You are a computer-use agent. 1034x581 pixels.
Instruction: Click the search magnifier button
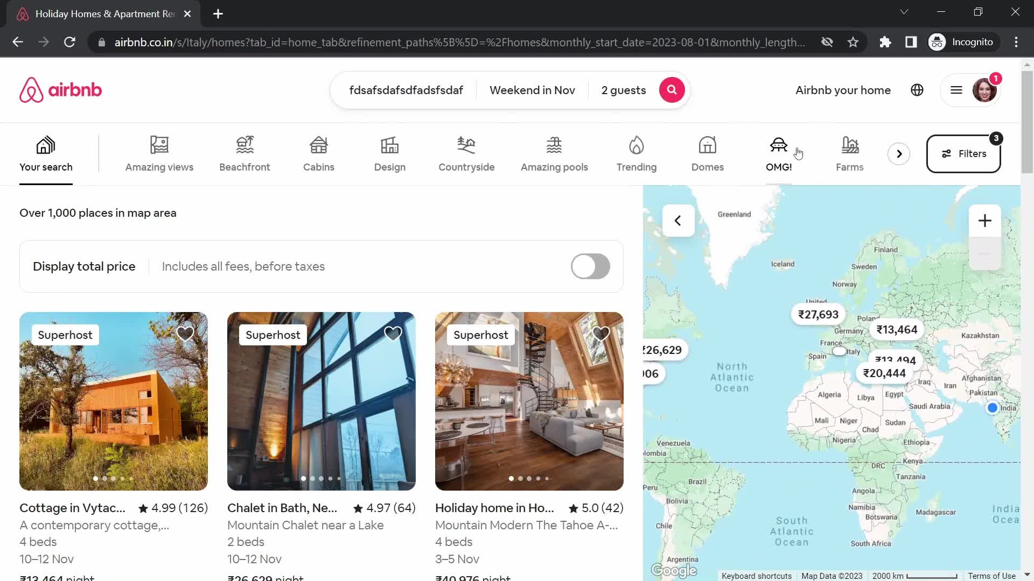click(671, 90)
